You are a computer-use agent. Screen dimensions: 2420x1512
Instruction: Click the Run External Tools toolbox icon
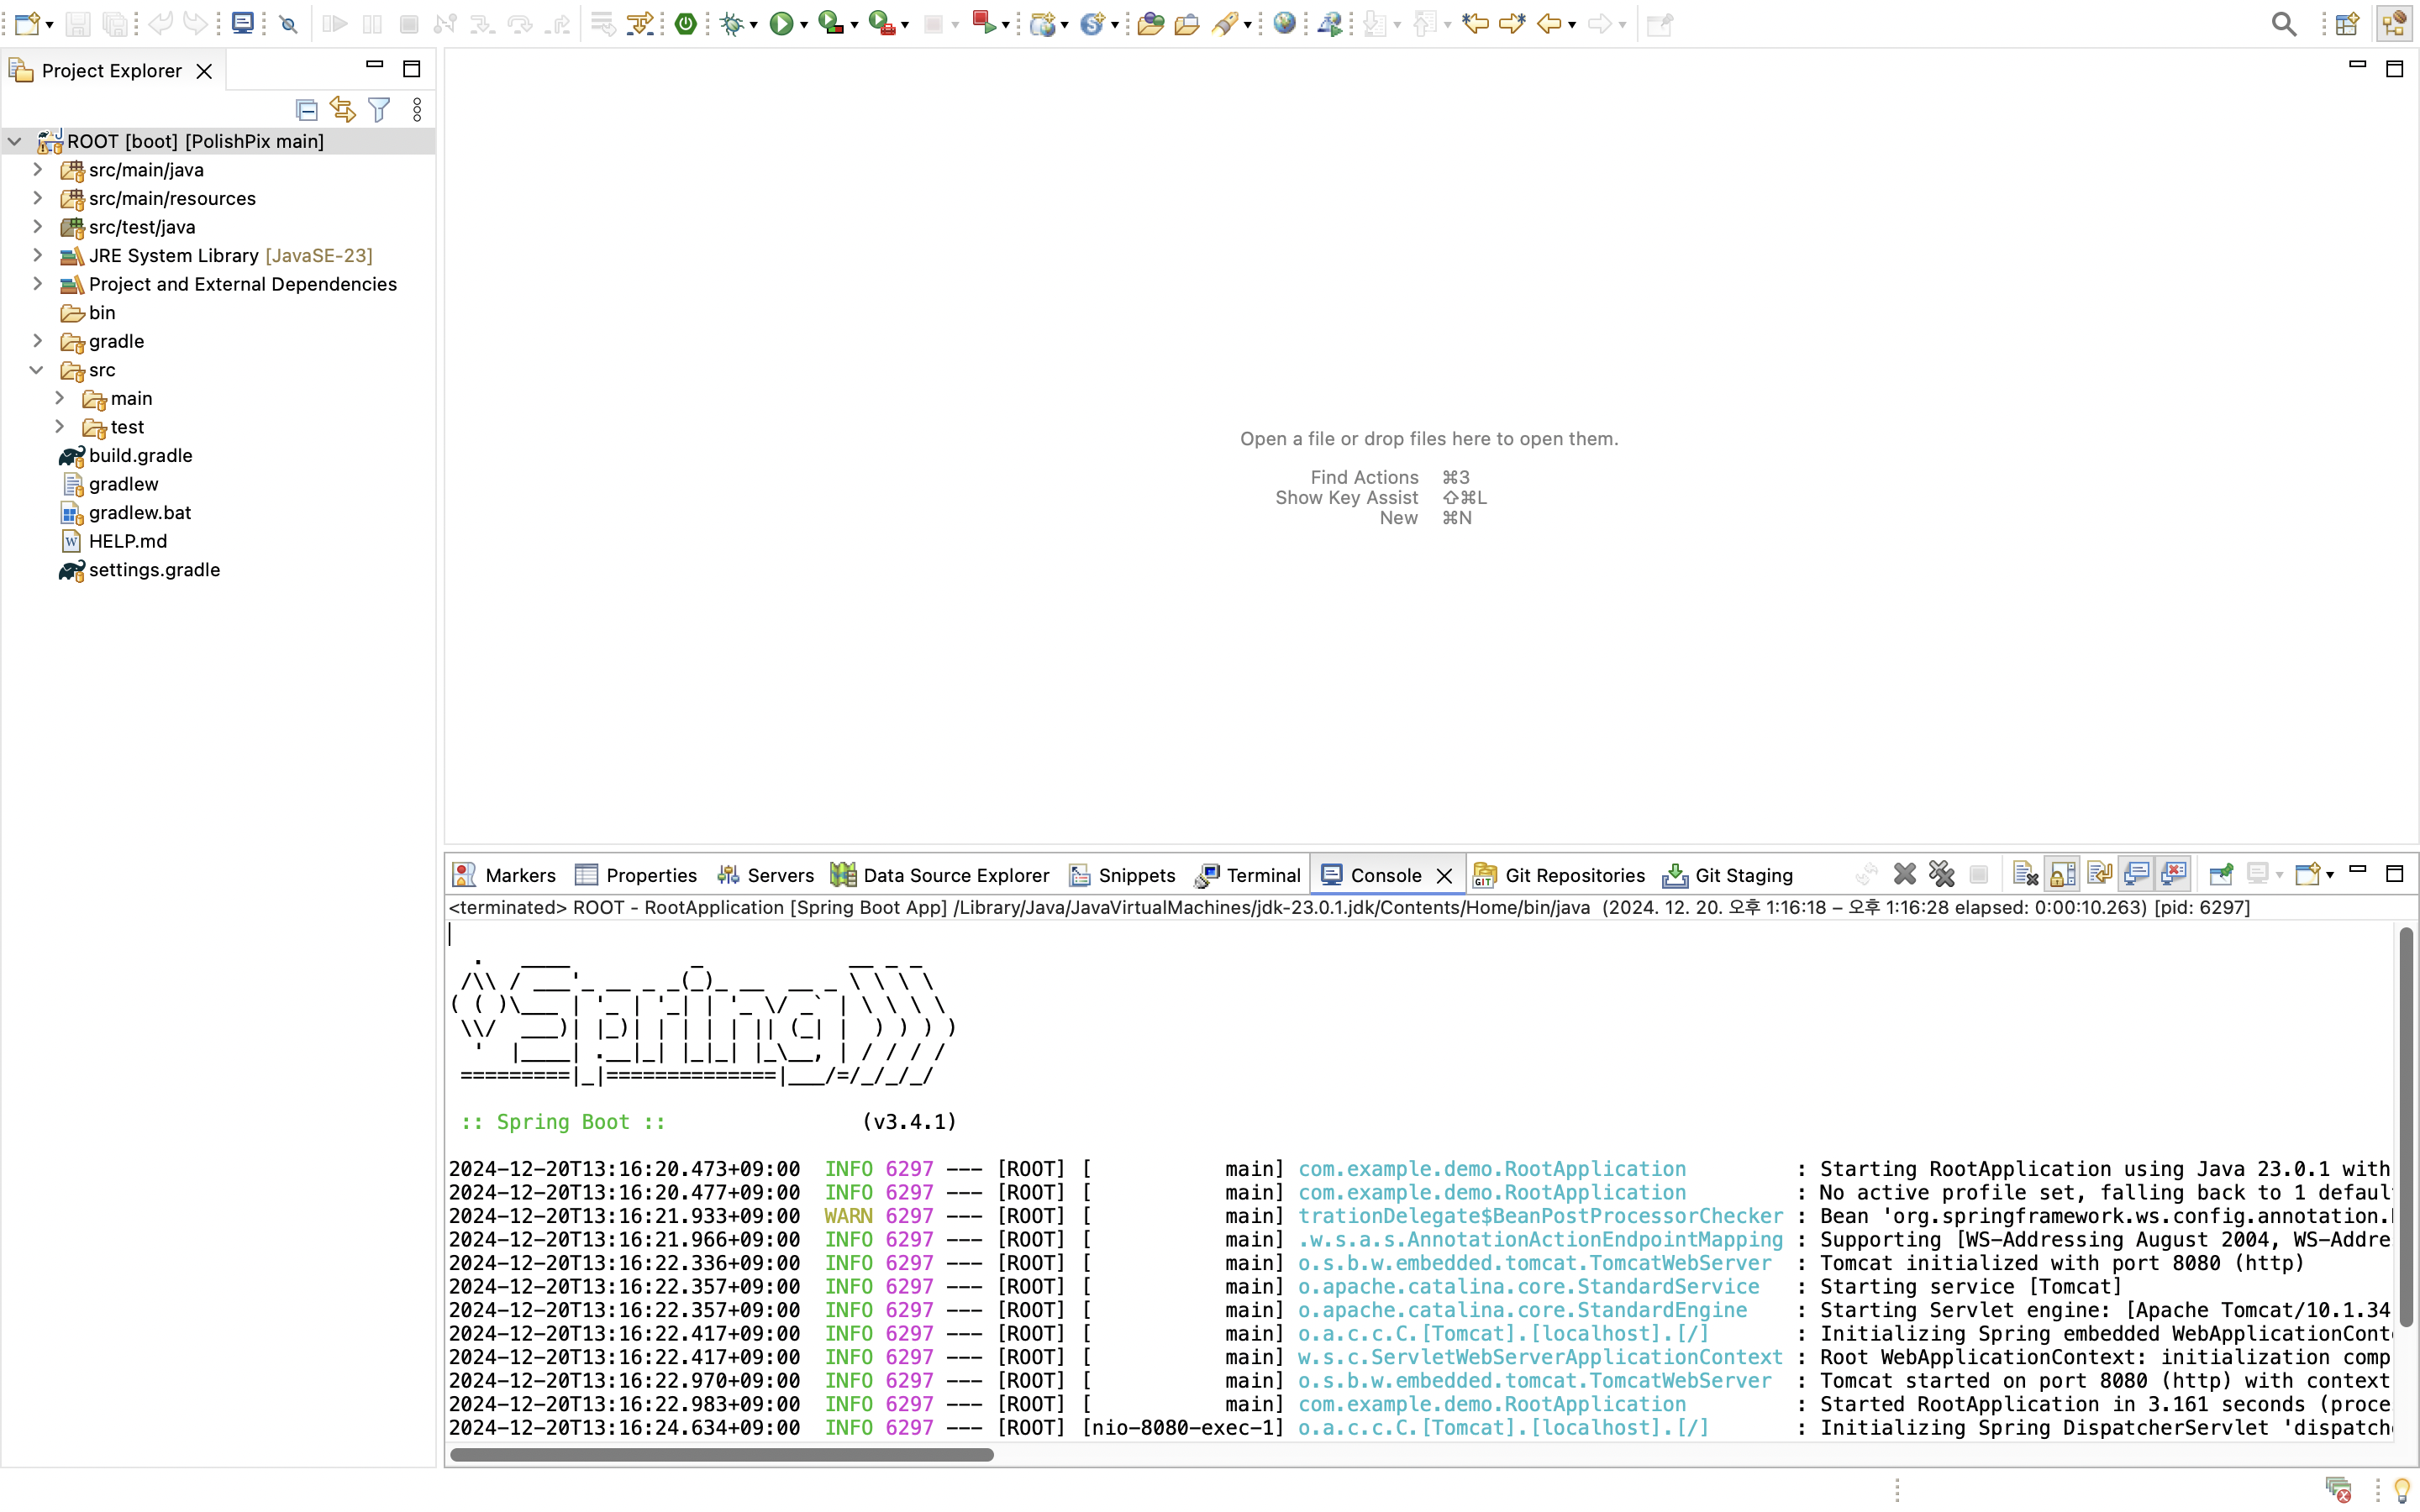(881, 24)
